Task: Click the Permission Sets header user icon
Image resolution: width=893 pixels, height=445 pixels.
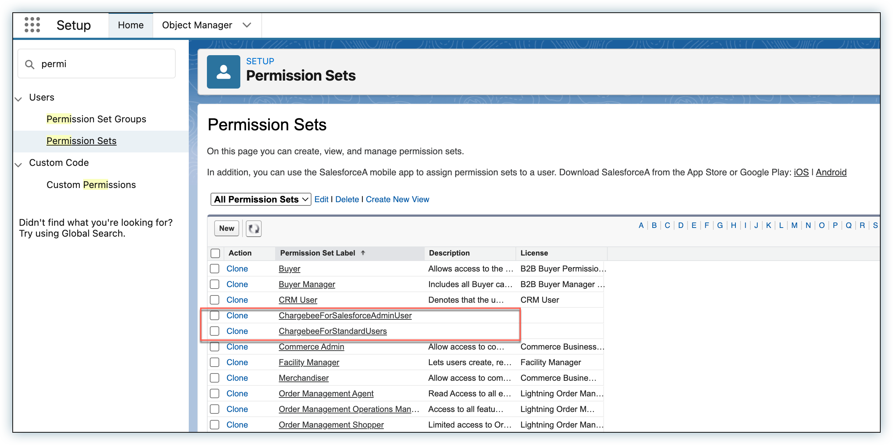Action: [x=223, y=72]
